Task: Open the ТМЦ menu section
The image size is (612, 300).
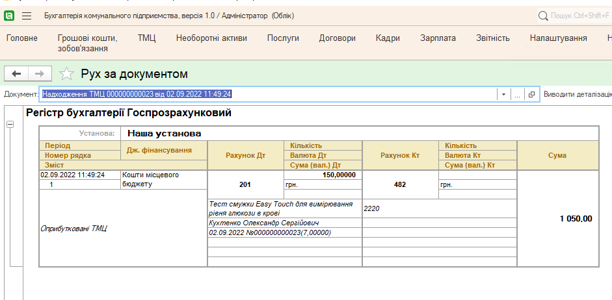Action: (146, 38)
